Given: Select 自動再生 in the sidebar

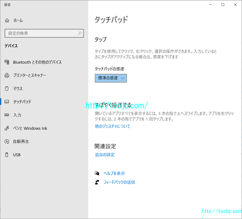Looking at the screenshot, I should pos(21,141).
